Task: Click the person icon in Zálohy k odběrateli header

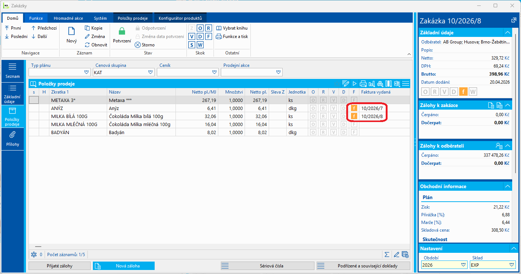Action: click(x=499, y=146)
